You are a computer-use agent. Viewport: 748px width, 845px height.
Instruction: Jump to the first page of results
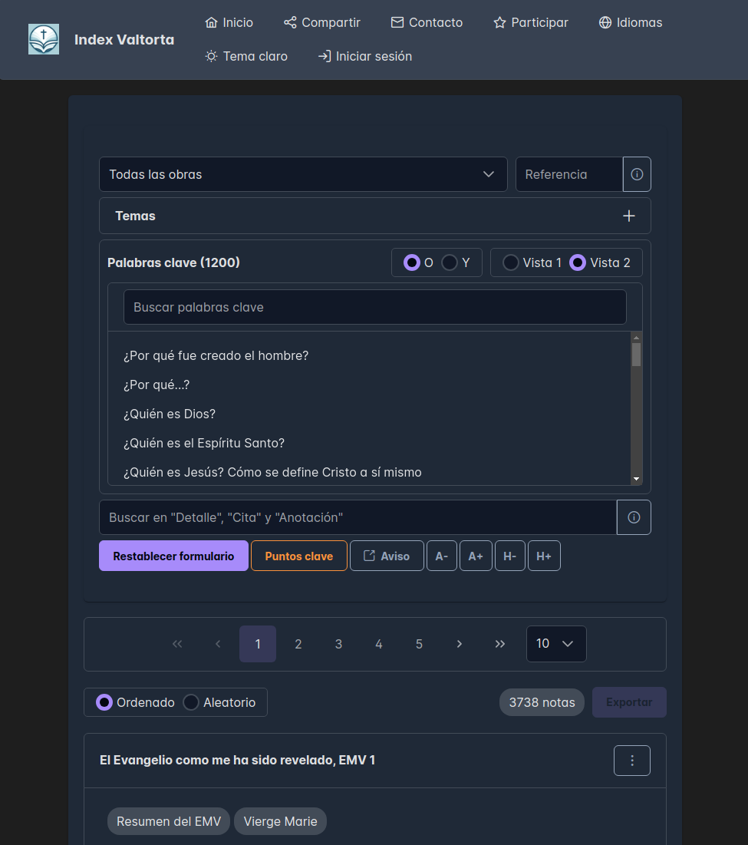click(177, 644)
